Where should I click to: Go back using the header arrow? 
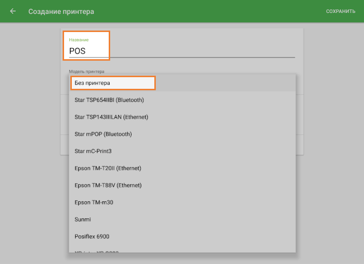(13, 11)
